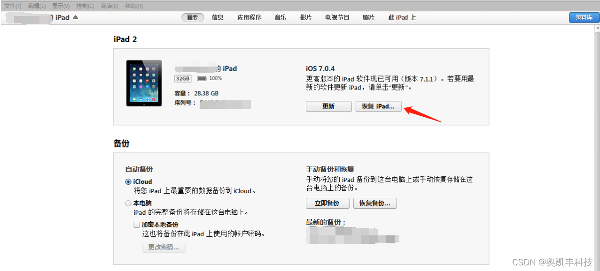Open the 帮助(H) menu
The height and width of the screenshot is (271, 600).
[x=133, y=6]
